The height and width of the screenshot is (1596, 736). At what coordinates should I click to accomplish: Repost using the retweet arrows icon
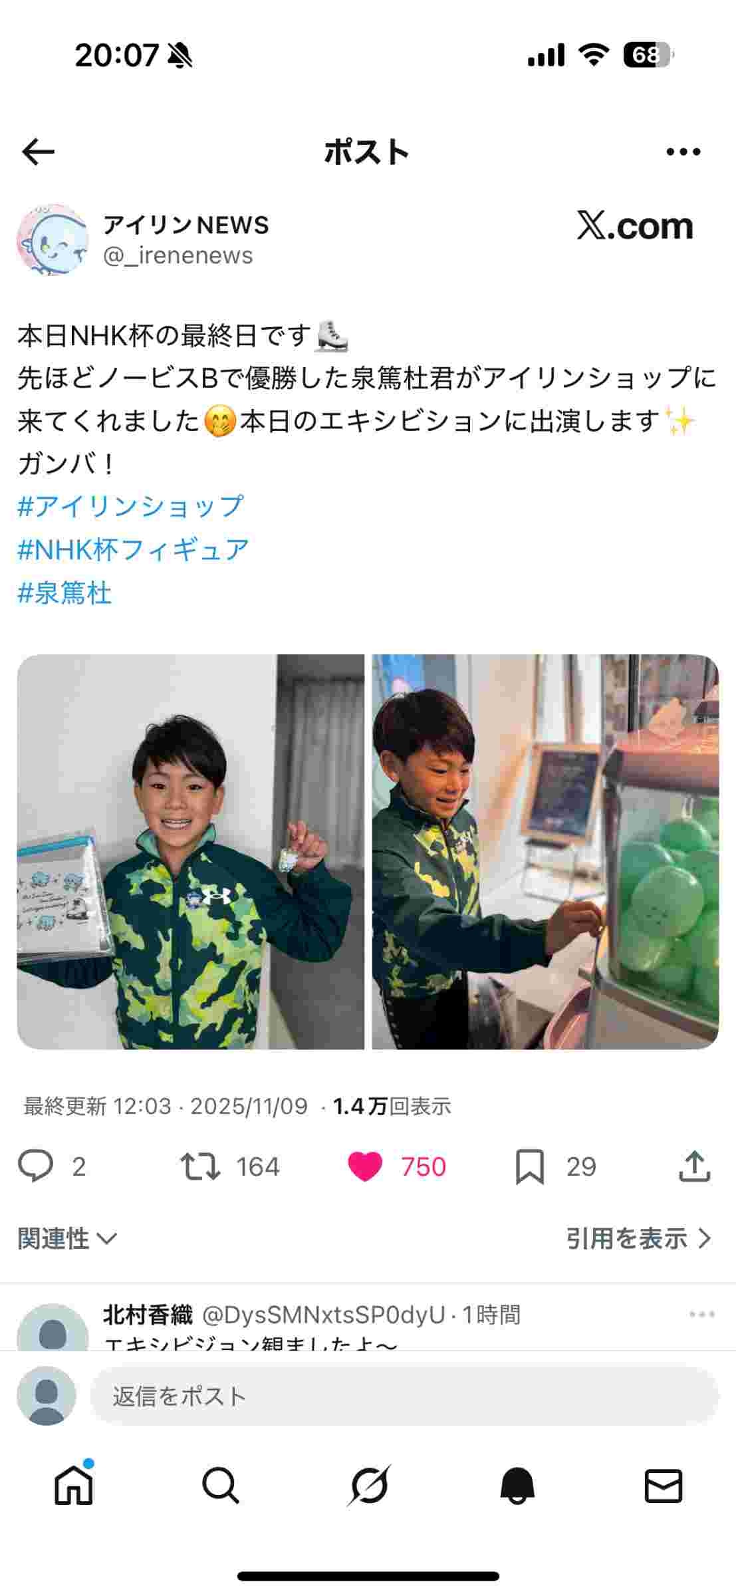200,1166
